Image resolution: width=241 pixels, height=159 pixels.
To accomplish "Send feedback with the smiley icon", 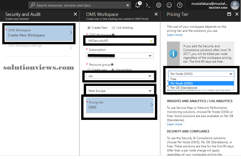I will pos(169,5).
